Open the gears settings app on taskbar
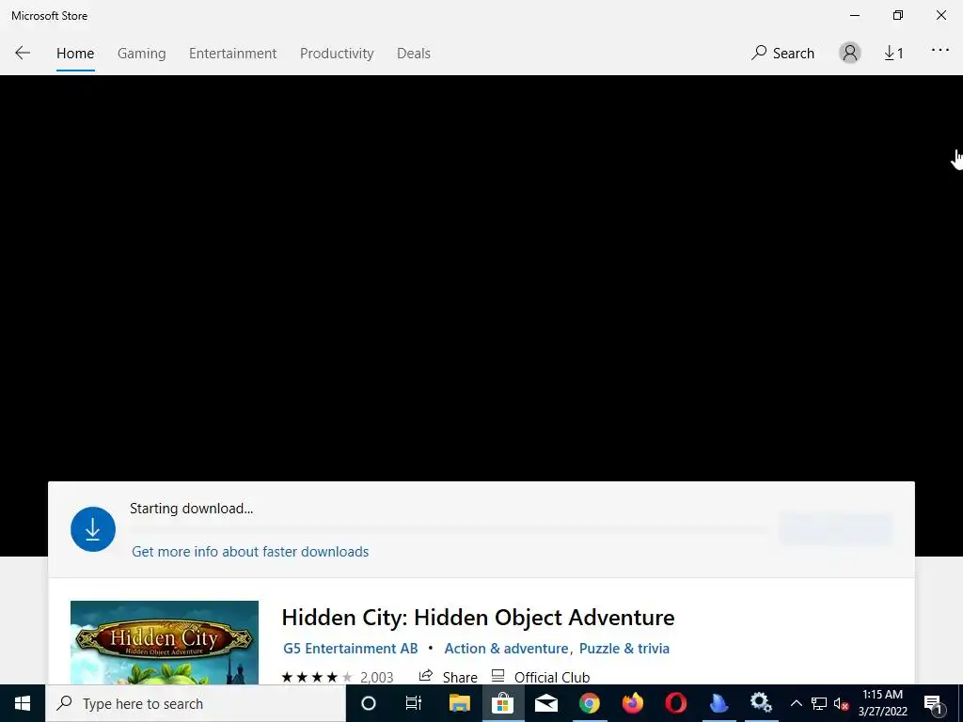 click(761, 703)
